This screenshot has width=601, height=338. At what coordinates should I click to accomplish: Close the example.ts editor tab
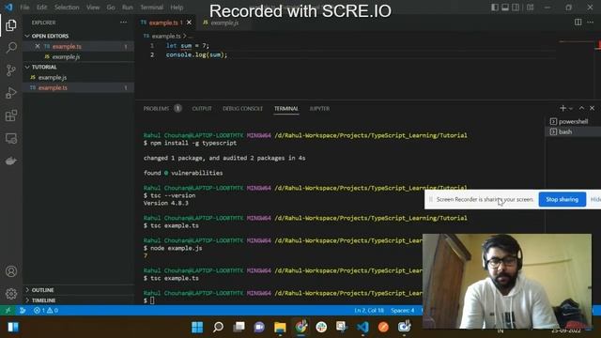coord(189,23)
